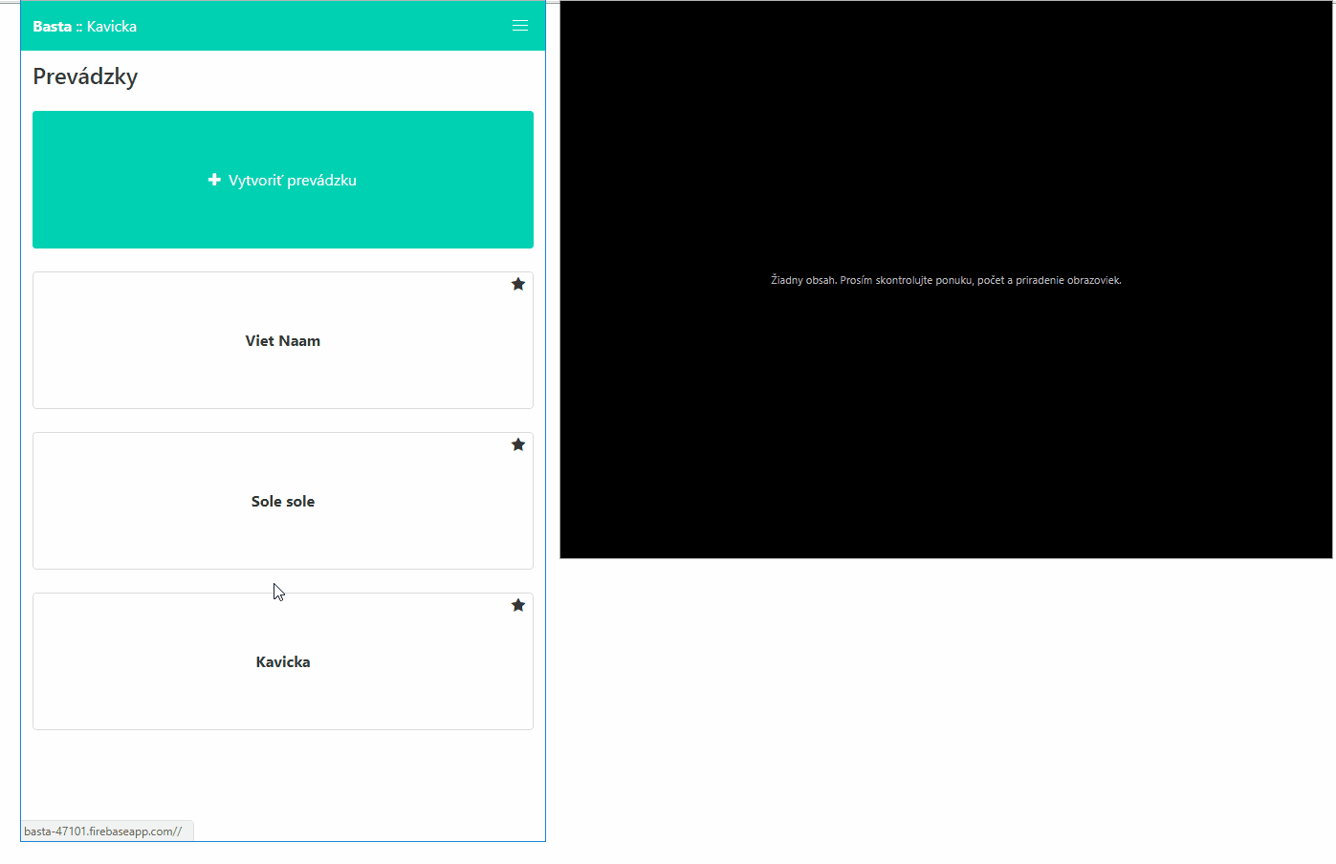
Task: Click the Prevádzky page heading
Action: click(x=85, y=76)
